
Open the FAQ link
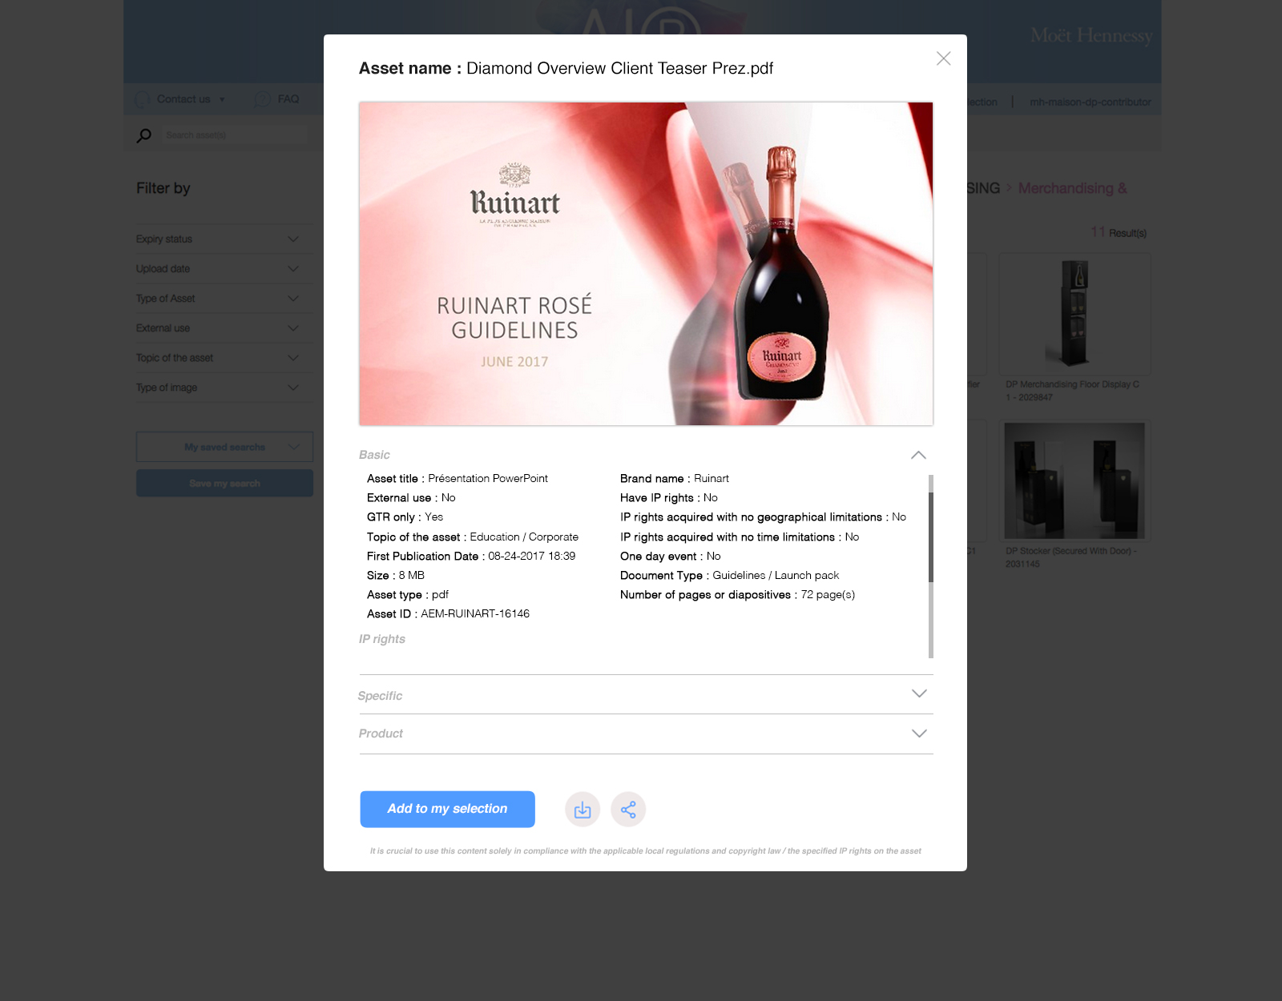click(288, 99)
